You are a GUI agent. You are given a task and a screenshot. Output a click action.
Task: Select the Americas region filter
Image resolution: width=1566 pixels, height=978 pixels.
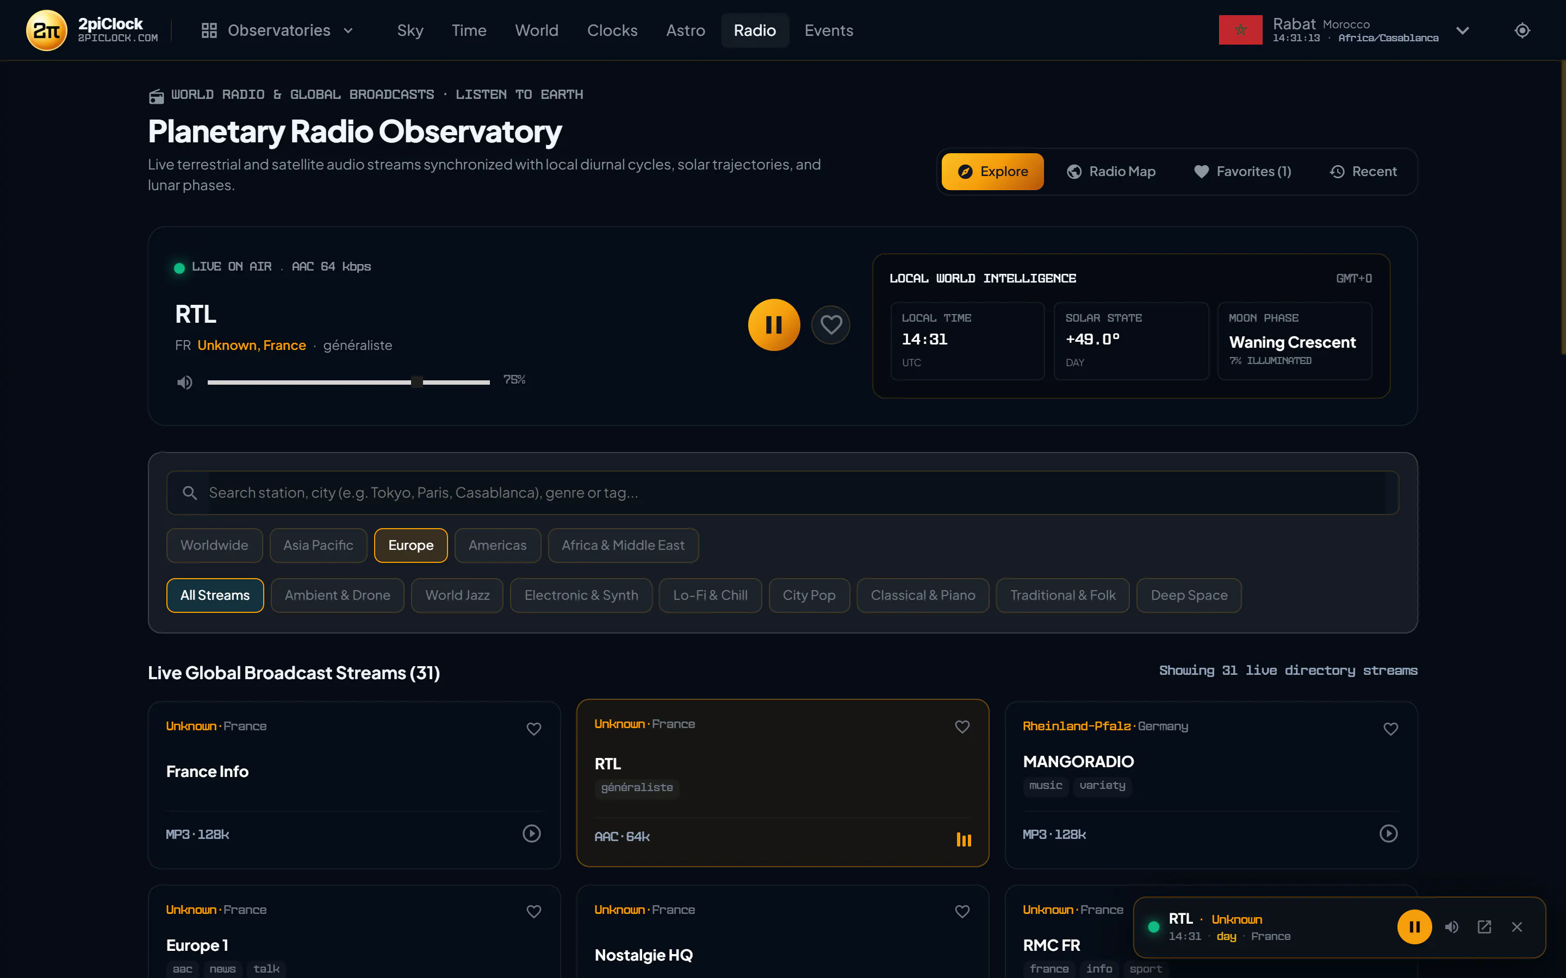coord(497,546)
